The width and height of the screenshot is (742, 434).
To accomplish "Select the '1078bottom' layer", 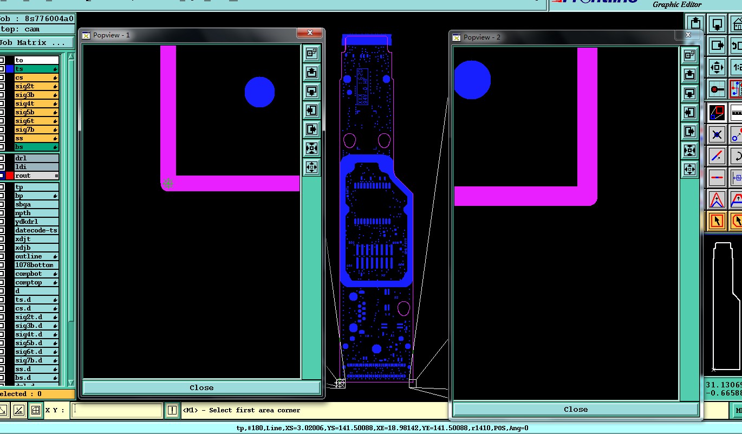I will (36, 265).
